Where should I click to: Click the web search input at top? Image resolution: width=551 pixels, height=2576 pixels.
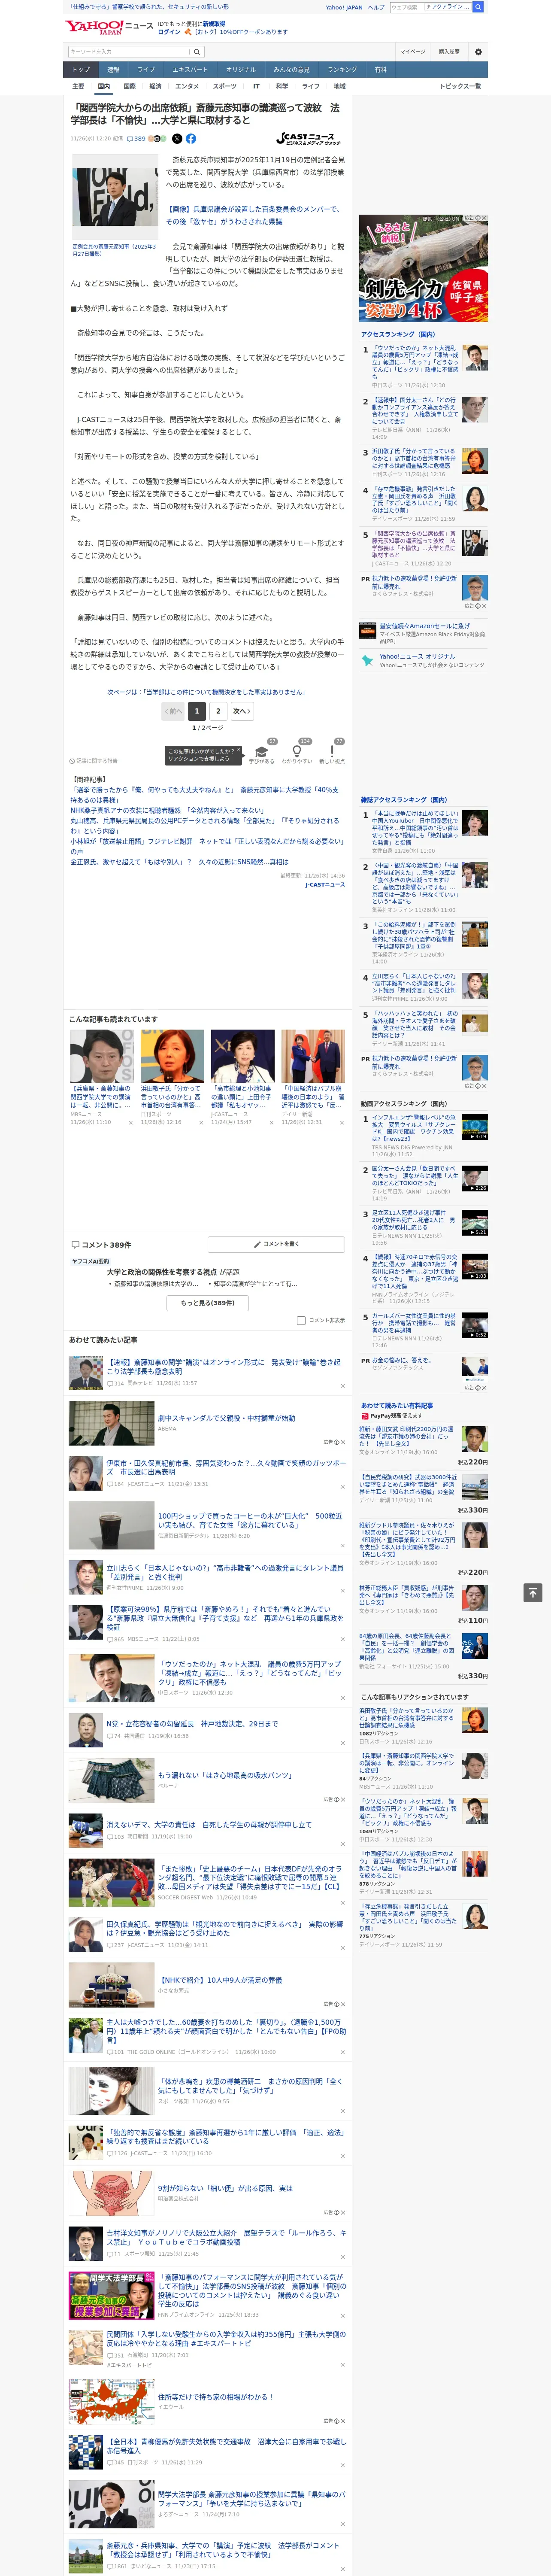coord(406,7)
